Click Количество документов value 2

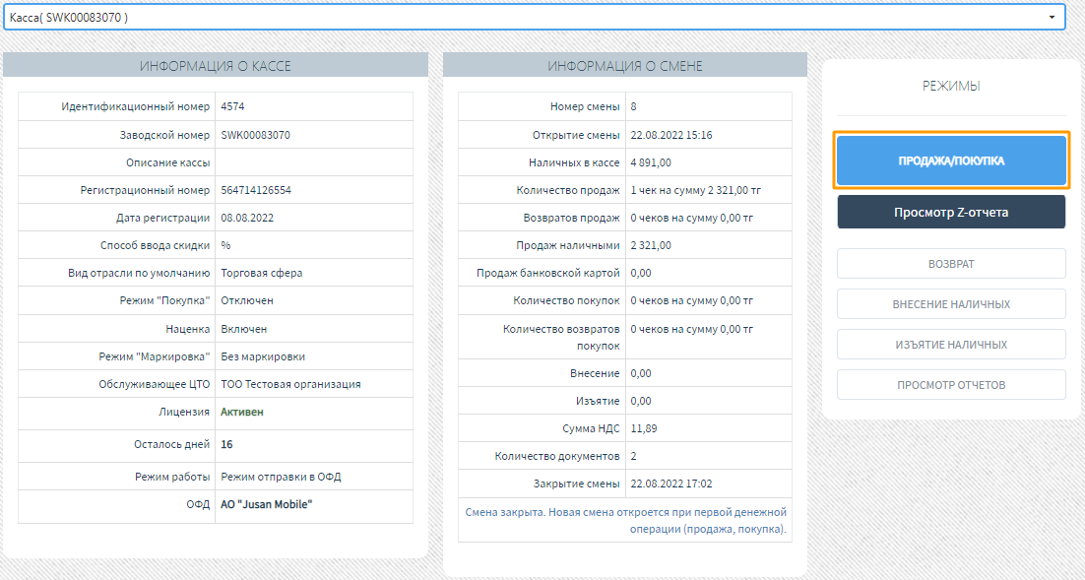point(634,456)
